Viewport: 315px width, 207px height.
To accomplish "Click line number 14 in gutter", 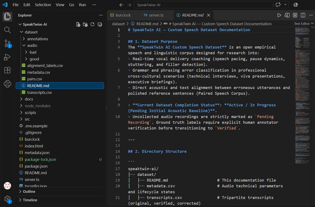I will pyautogui.click(x=118, y=152).
